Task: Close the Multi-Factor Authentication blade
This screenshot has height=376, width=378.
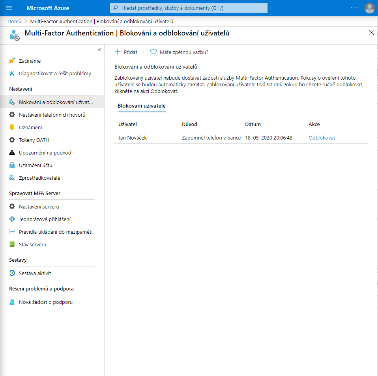Action: tap(371, 33)
